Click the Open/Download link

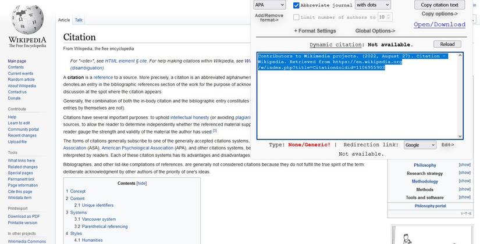point(439,24)
